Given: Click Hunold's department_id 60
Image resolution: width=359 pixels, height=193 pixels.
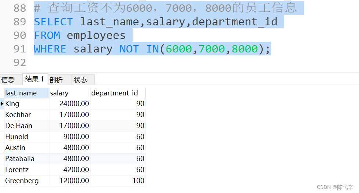Looking at the screenshot, I should (x=118, y=136).
